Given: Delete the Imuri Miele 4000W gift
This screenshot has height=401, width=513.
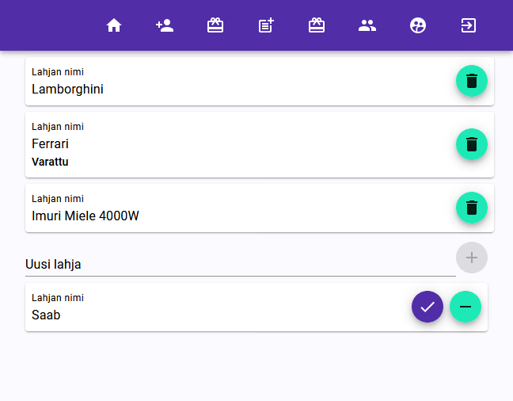Looking at the screenshot, I should 472,208.
